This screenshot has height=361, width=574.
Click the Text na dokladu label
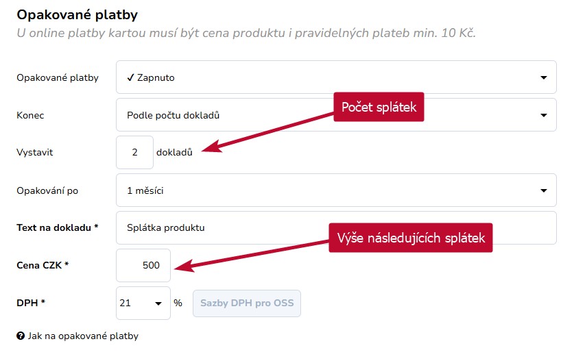click(58, 227)
